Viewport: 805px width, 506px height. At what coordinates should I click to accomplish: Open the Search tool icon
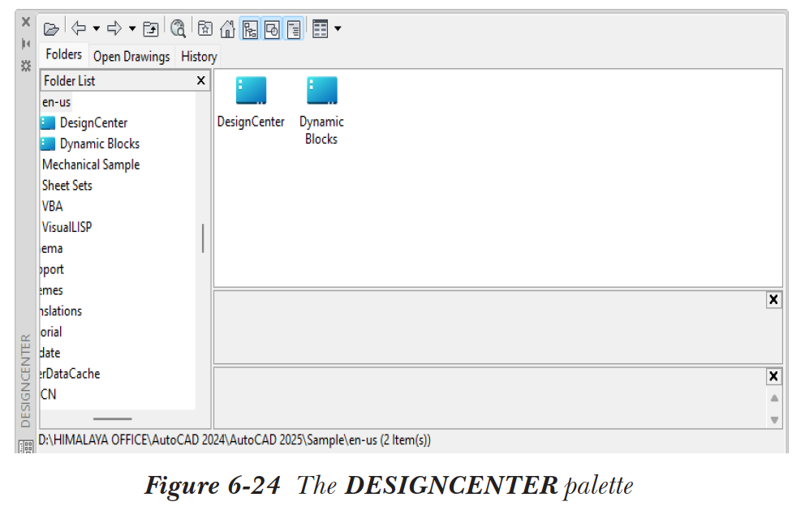(x=179, y=28)
